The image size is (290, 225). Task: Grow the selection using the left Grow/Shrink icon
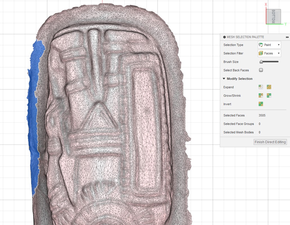[x=261, y=96]
